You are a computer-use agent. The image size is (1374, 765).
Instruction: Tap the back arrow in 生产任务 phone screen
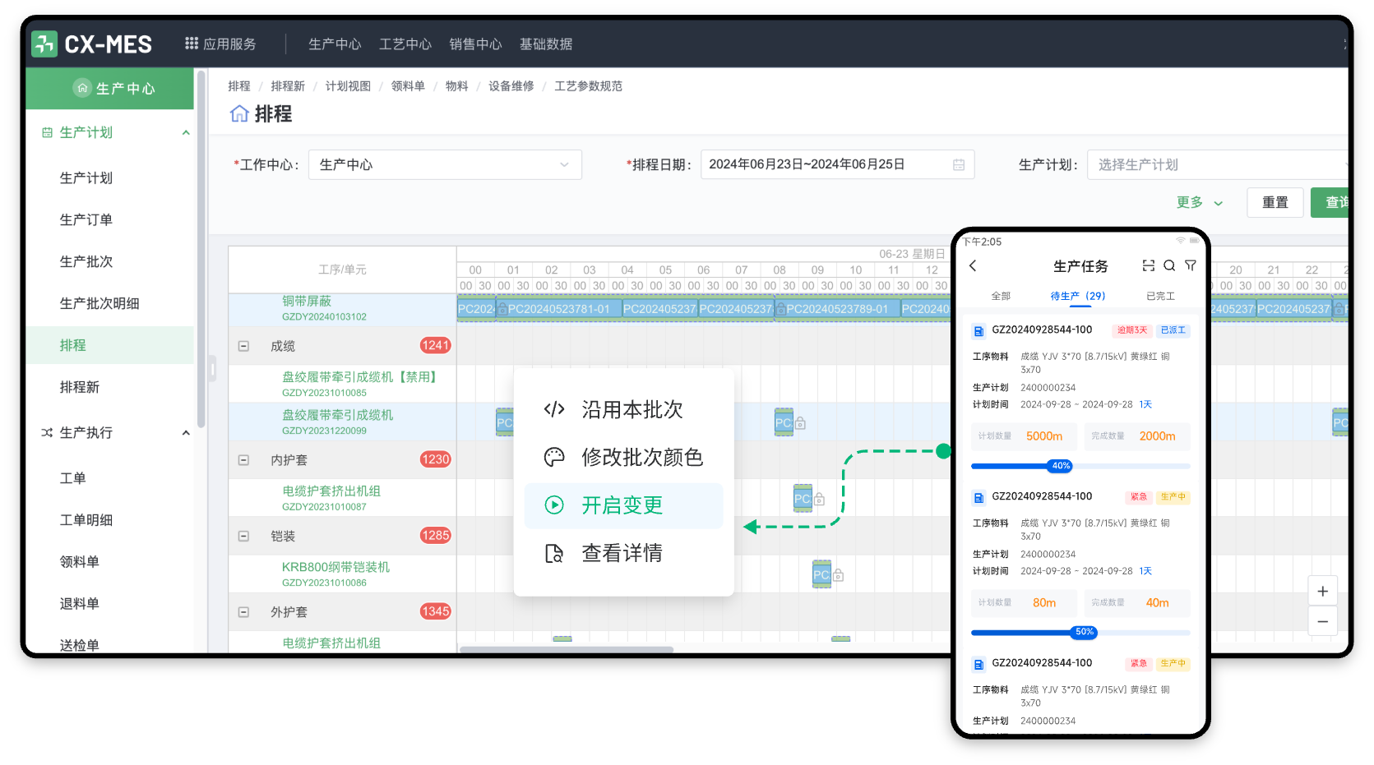tap(973, 265)
